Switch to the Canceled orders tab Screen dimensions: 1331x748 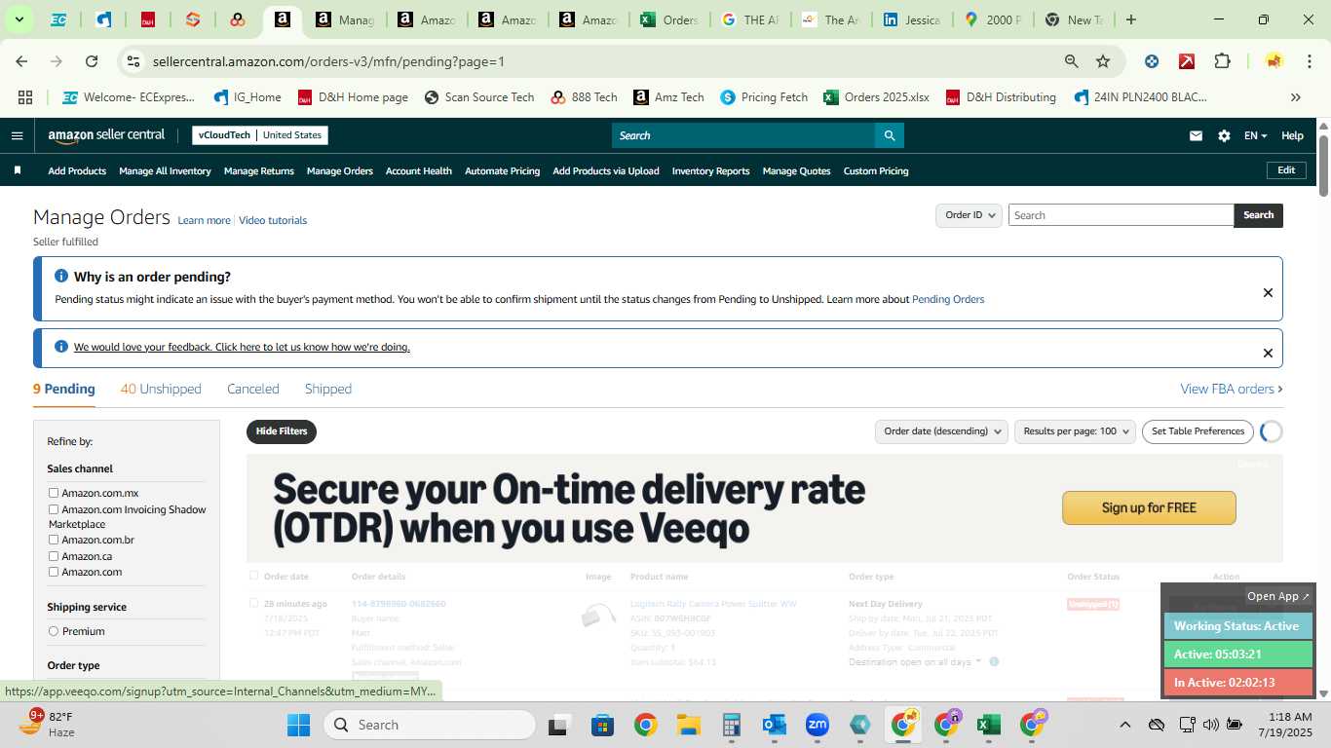pyautogui.click(x=253, y=389)
